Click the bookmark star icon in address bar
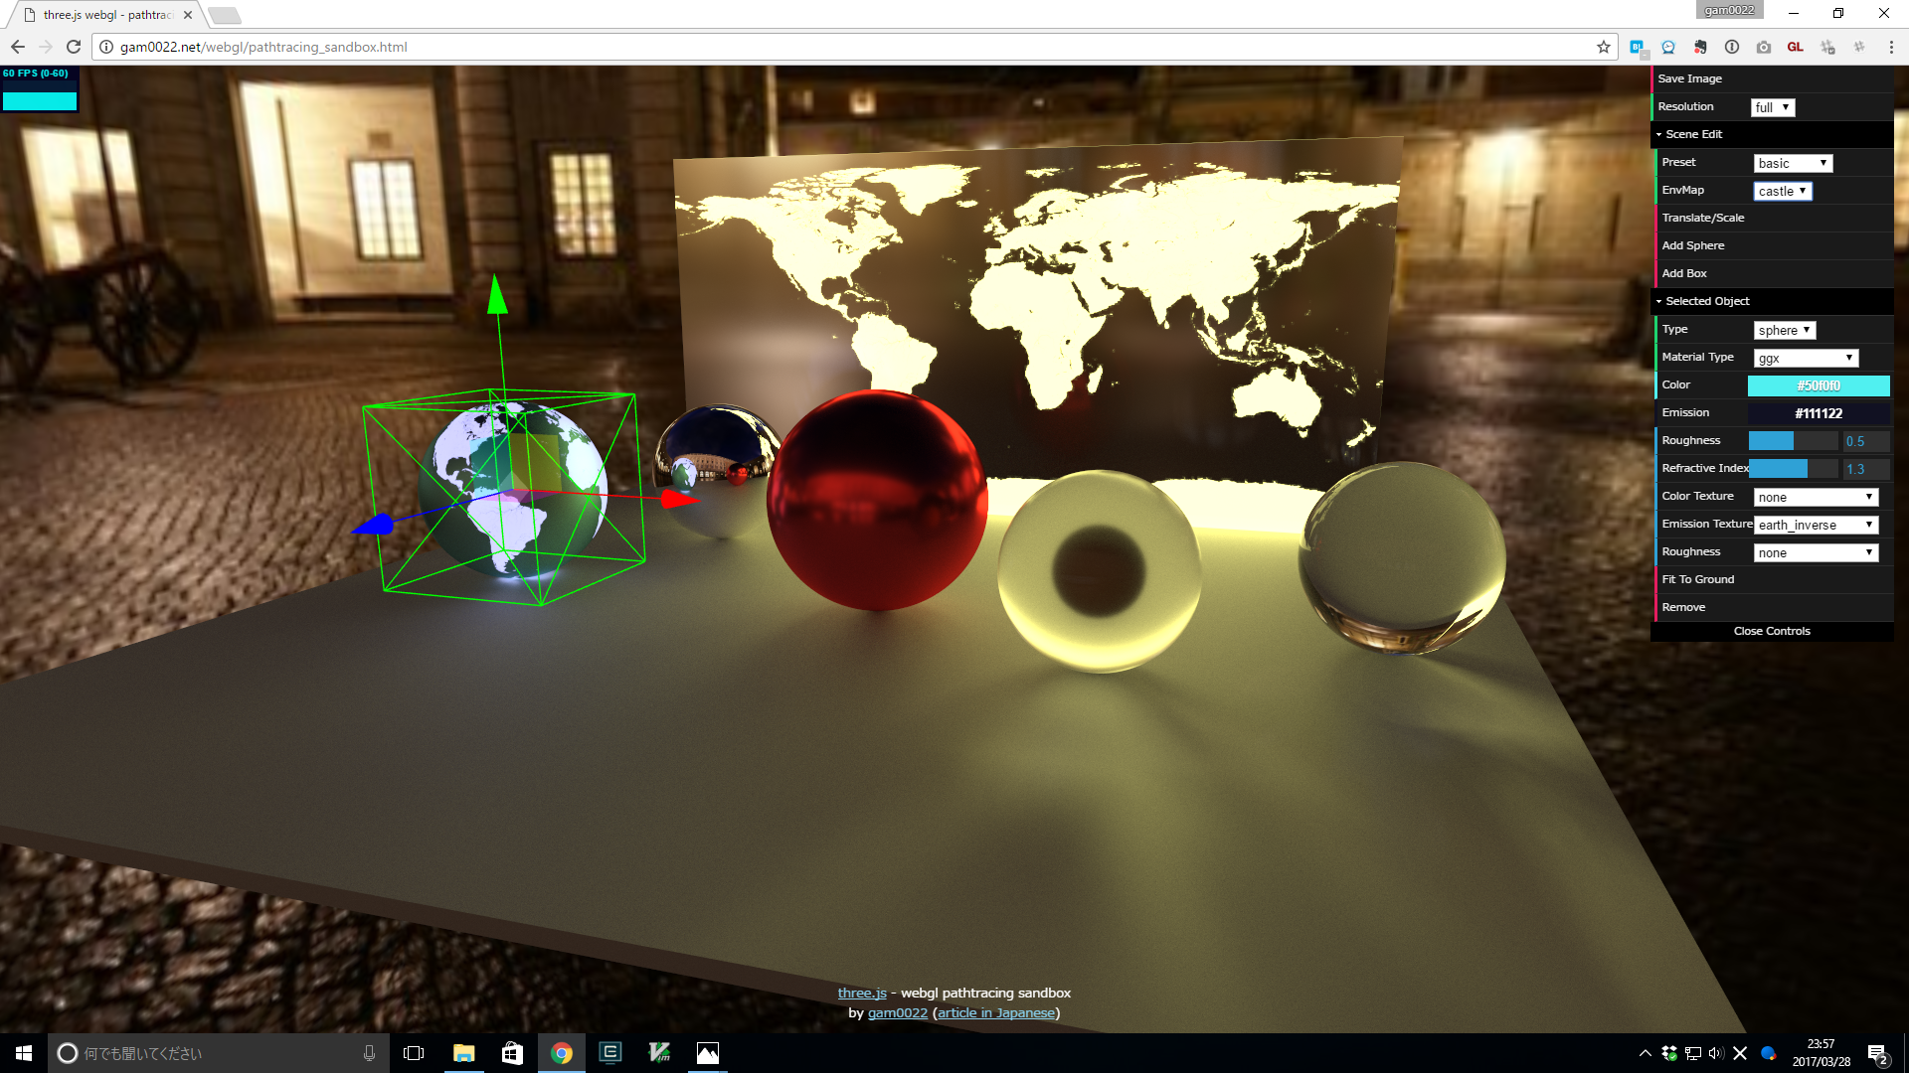The image size is (1909, 1073). [x=1603, y=47]
